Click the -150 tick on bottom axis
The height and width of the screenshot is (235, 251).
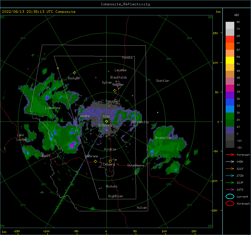(16, 231)
